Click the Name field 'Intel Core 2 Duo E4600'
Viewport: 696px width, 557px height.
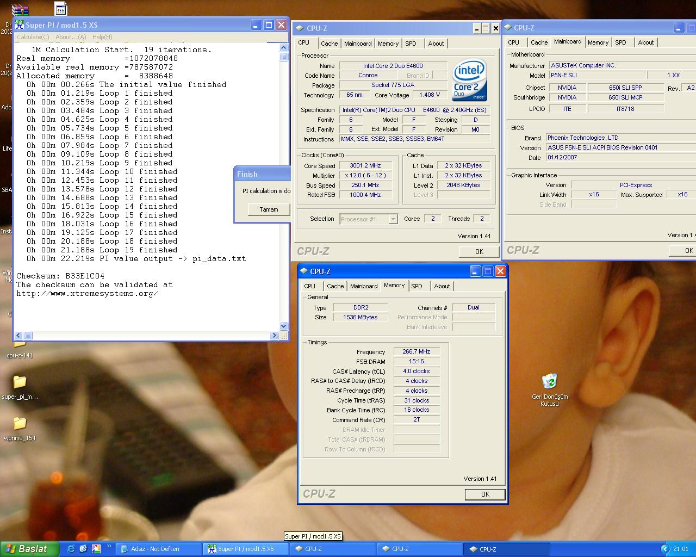(x=393, y=66)
